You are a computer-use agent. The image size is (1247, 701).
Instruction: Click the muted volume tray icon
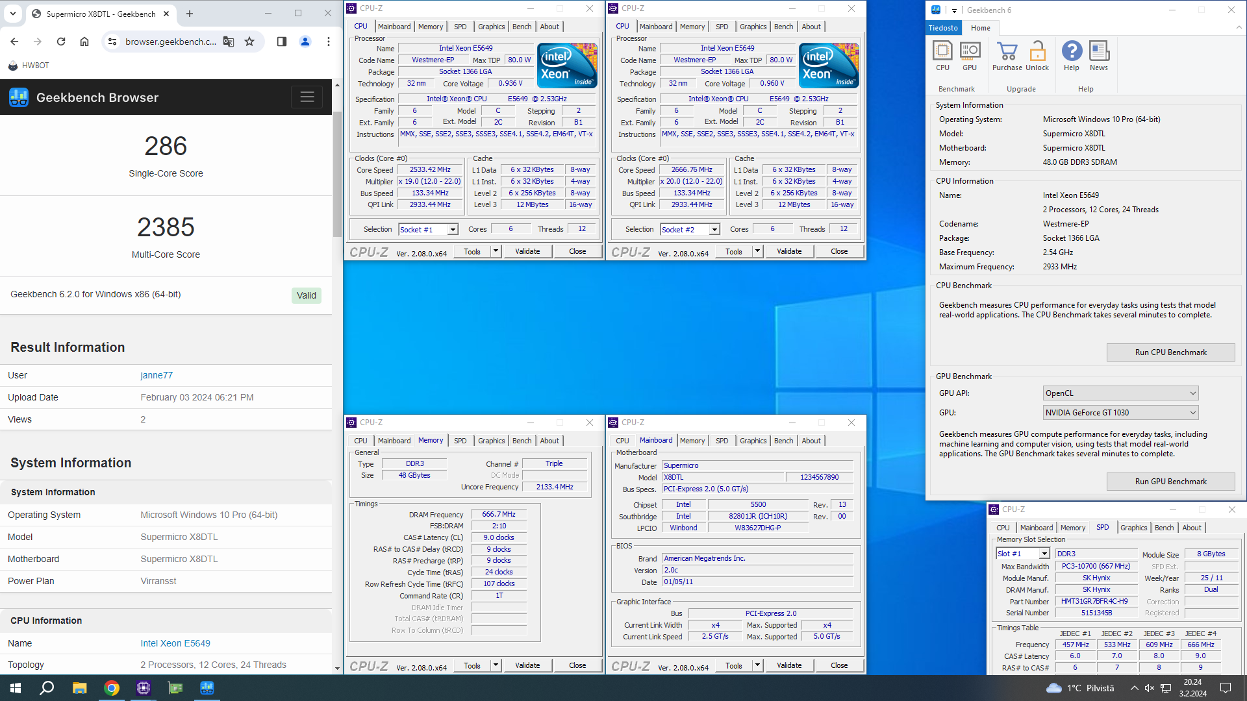pos(1149,688)
